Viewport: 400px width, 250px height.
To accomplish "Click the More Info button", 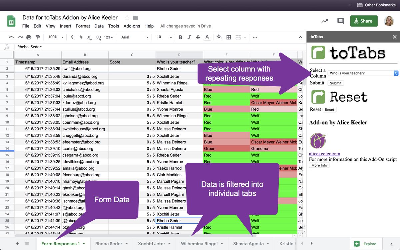I will click(x=319, y=165).
